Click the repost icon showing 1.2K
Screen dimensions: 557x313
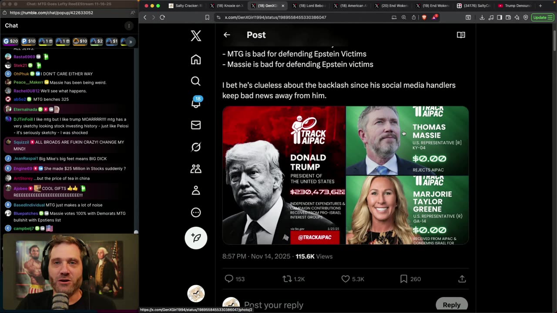tap(287, 279)
